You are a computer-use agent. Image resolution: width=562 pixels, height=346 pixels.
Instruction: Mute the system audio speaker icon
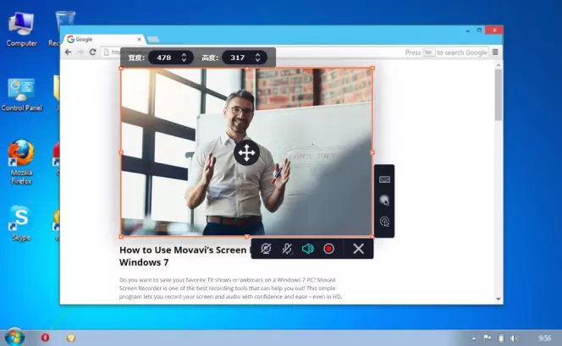[x=308, y=249]
